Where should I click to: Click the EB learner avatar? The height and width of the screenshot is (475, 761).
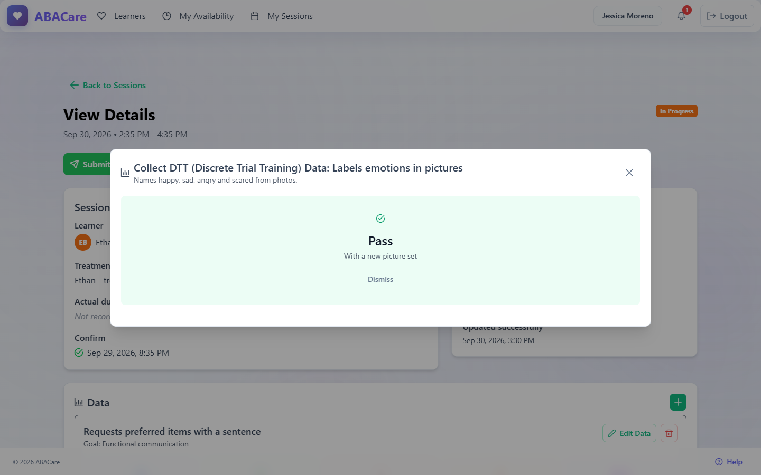click(x=83, y=242)
